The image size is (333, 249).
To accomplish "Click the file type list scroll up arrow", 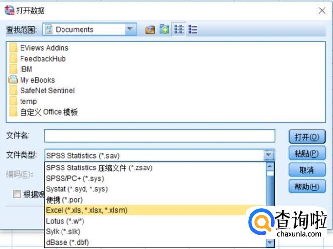I will [x=270, y=166].
